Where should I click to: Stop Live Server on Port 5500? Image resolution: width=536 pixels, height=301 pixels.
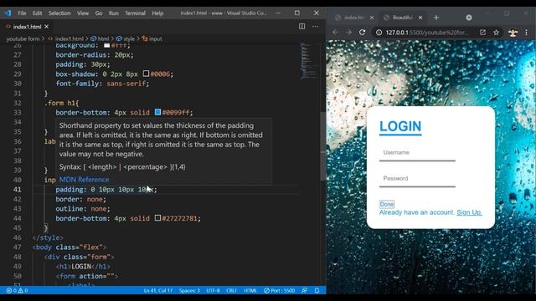click(x=279, y=291)
